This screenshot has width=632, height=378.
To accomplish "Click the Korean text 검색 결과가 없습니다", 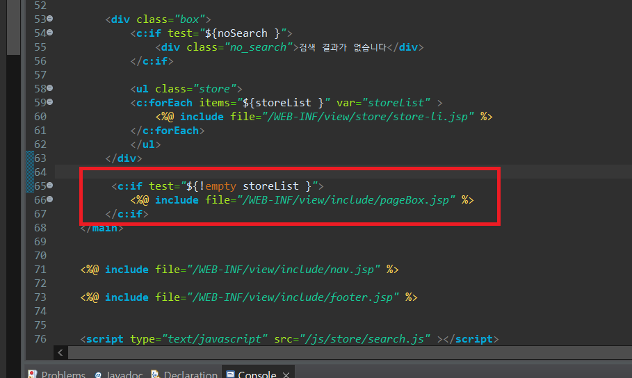I will click(343, 47).
